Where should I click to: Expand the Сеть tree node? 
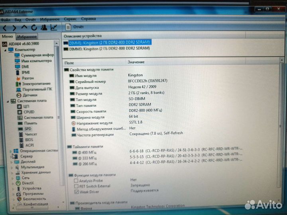[13, 178]
